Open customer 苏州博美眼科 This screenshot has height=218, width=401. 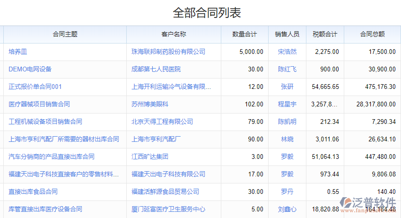tap(150, 104)
